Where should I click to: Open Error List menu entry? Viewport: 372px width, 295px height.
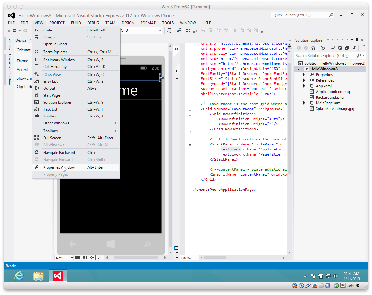point(76,81)
